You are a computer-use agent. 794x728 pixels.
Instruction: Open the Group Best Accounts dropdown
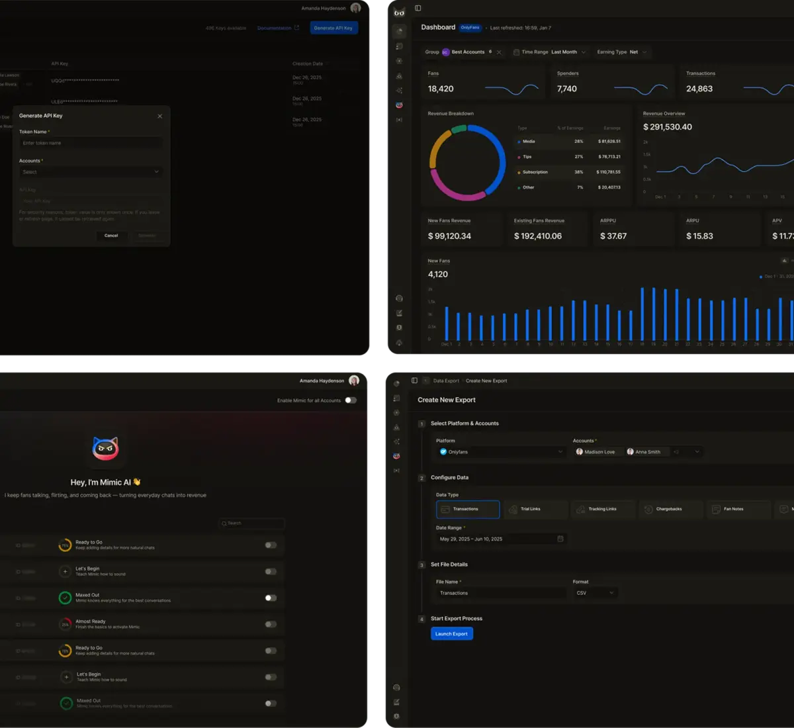point(463,52)
